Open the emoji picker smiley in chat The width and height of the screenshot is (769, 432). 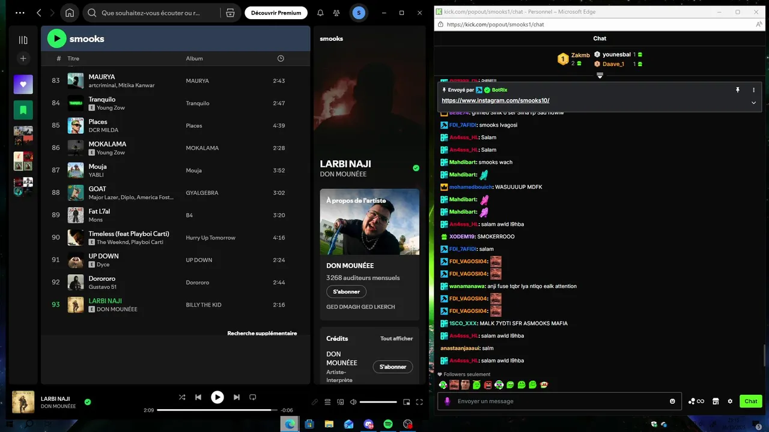672,401
